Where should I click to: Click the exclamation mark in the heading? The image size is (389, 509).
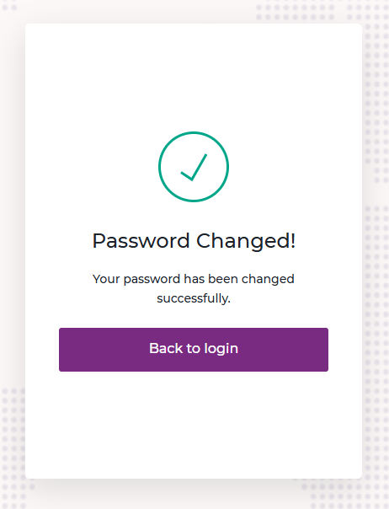pyautogui.click(x=293, y=240)
